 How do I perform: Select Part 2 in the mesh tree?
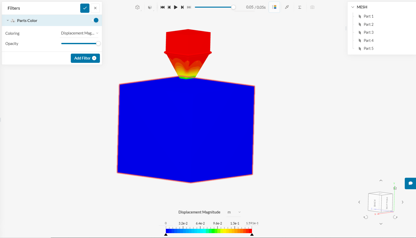368,25
